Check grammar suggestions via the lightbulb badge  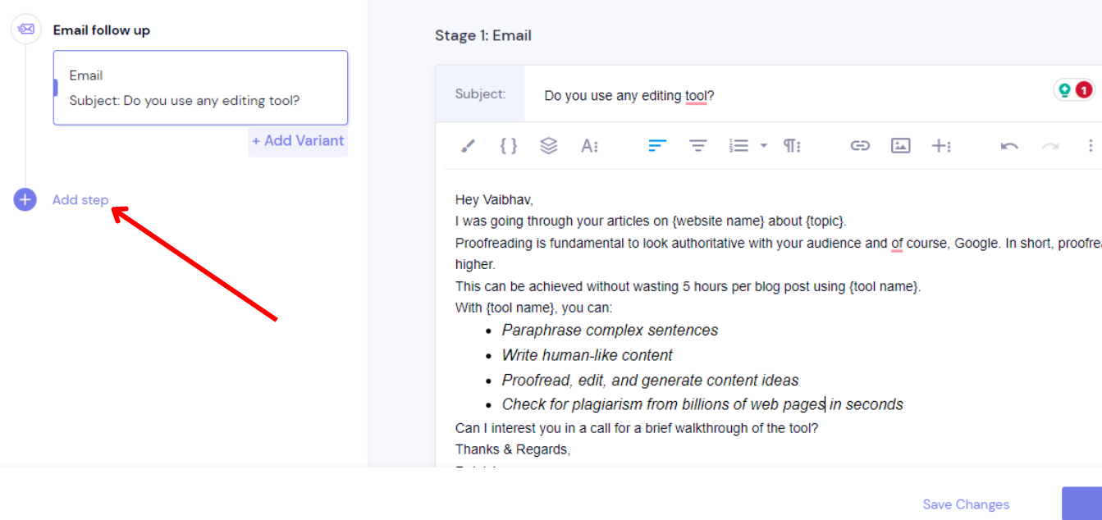coord(1063,89)
